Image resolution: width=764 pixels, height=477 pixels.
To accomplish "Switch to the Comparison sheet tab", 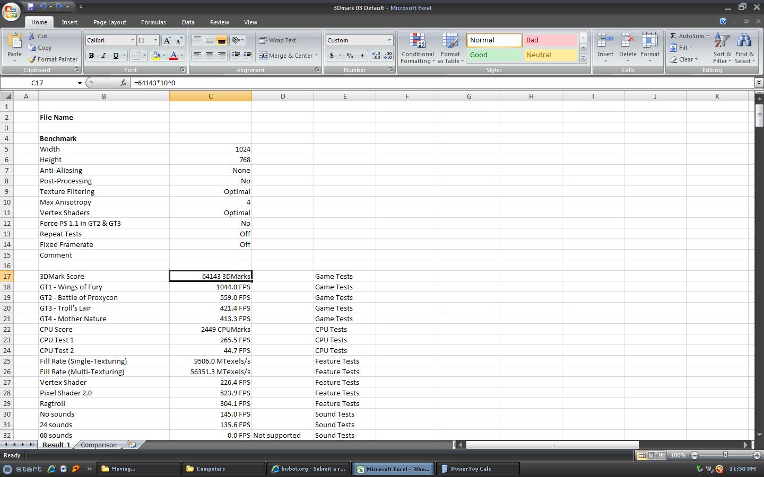I will point(99,445).
